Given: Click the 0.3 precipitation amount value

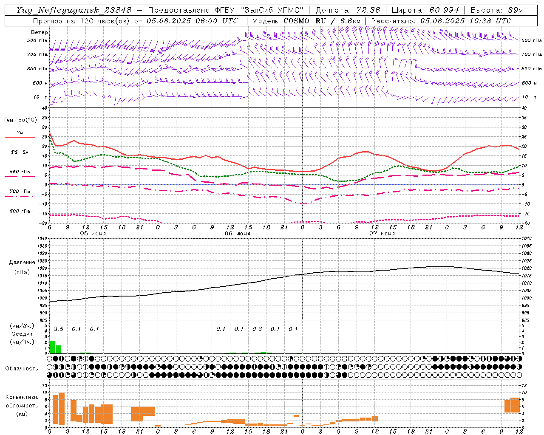Looking at the screenshot, I should (257, 329).
